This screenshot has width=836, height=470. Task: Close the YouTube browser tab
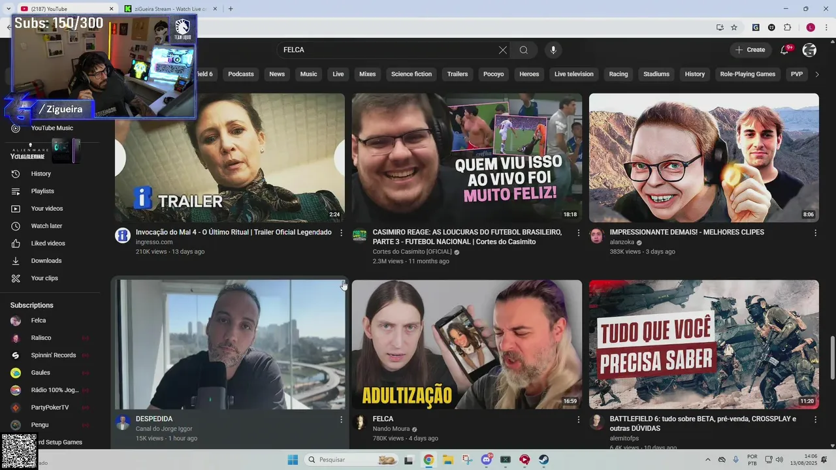point(111,8)
